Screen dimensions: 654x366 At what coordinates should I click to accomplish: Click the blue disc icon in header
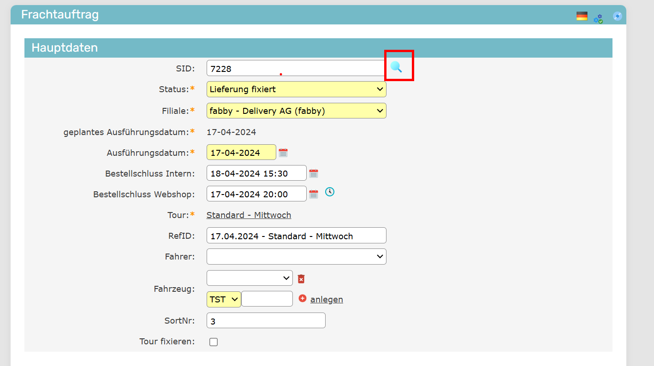617,17
